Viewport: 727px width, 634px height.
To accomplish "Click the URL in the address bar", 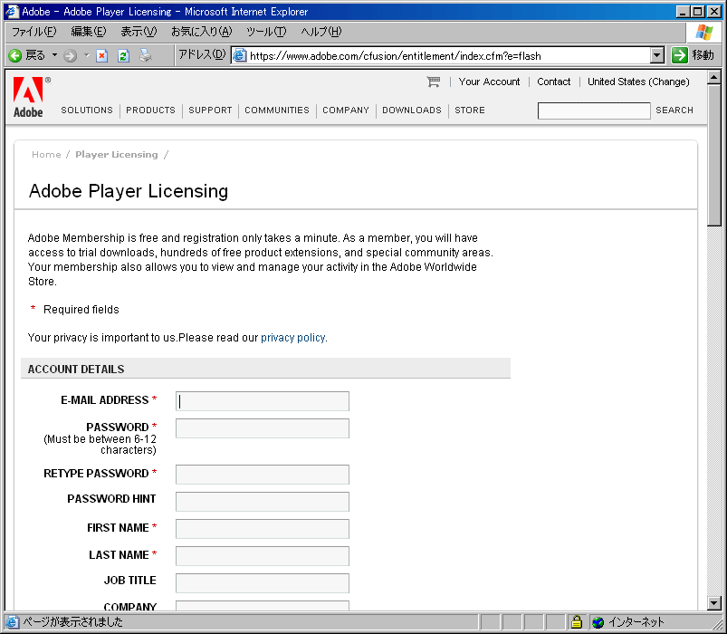I will pyautogui.click(x=396, y=56).
